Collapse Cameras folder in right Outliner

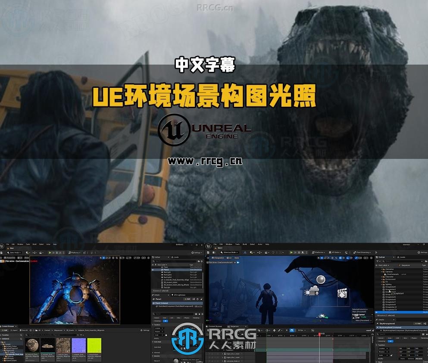(381, 272)
